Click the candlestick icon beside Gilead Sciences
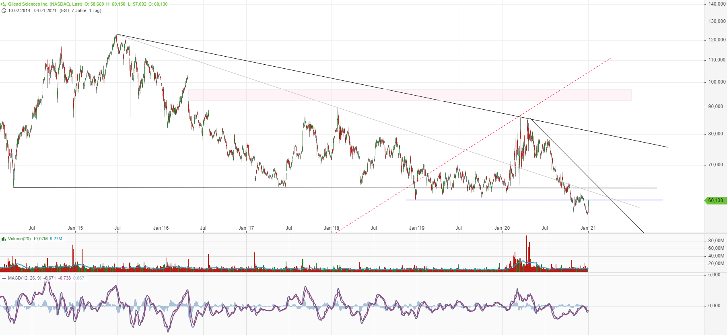 (x=4, y=4)
